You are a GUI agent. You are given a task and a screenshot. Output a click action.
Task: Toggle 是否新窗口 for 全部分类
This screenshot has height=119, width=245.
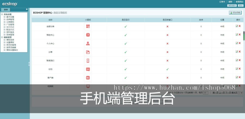click(x=167, y=27)
